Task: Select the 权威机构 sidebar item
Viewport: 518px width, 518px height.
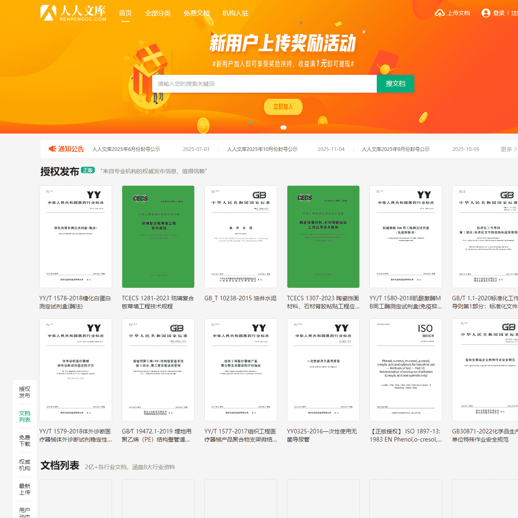Action: click(x=25, y=465)
